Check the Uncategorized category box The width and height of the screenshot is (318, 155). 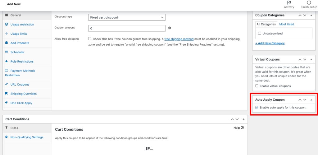[259, 33]
